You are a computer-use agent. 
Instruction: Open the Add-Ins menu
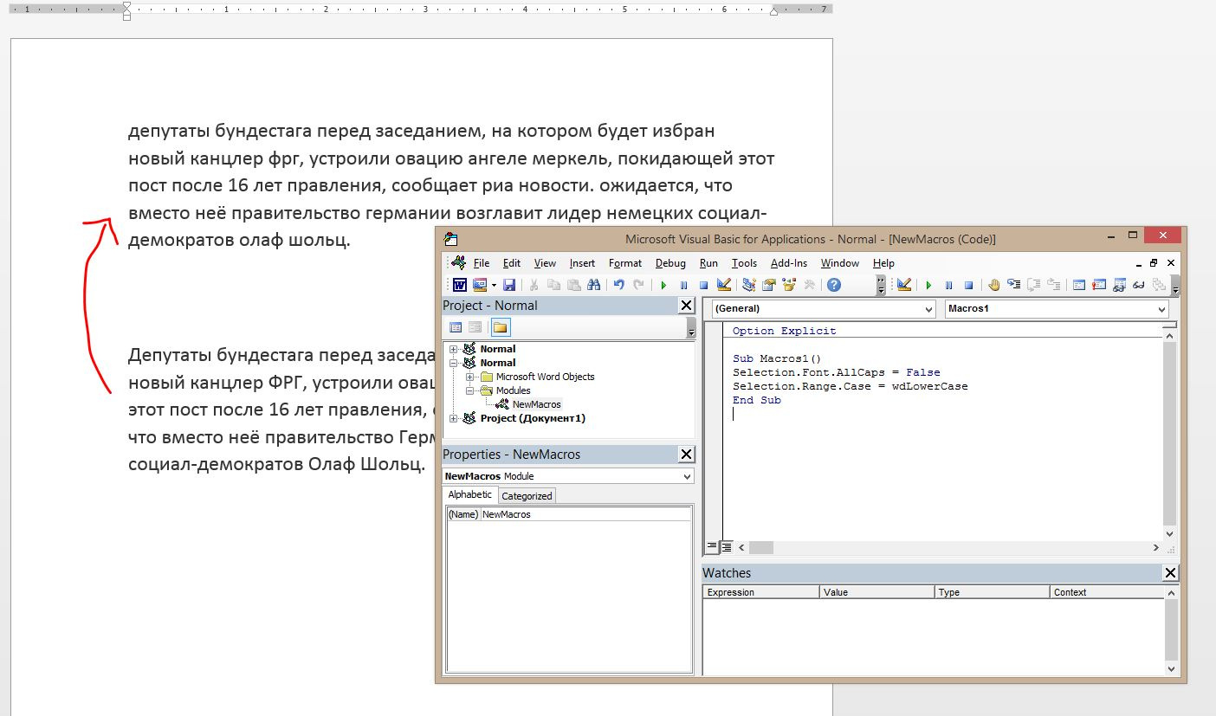pos(789,263)
